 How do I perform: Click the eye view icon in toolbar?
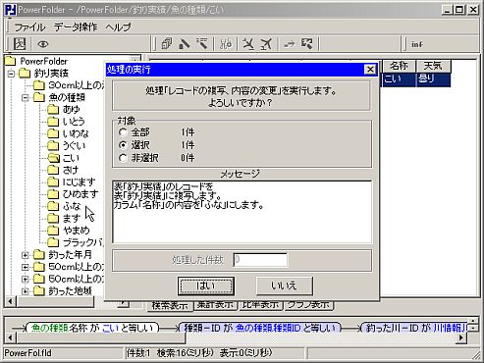click(x=43, y=44)
